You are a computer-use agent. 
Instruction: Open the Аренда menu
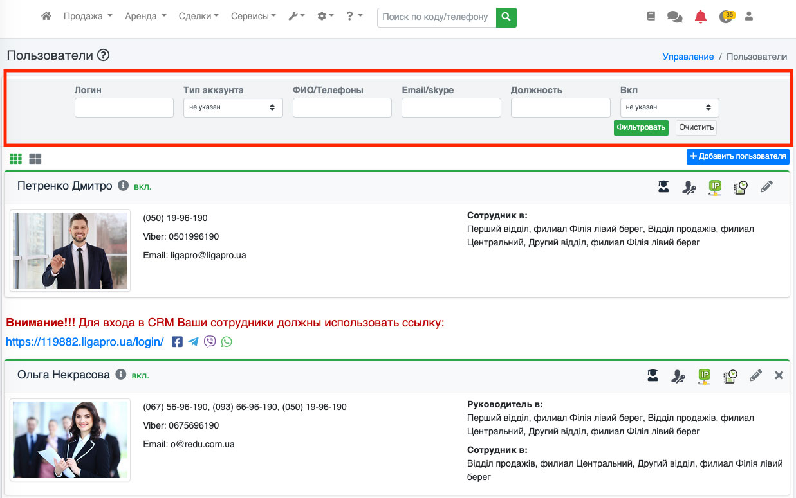146,17
